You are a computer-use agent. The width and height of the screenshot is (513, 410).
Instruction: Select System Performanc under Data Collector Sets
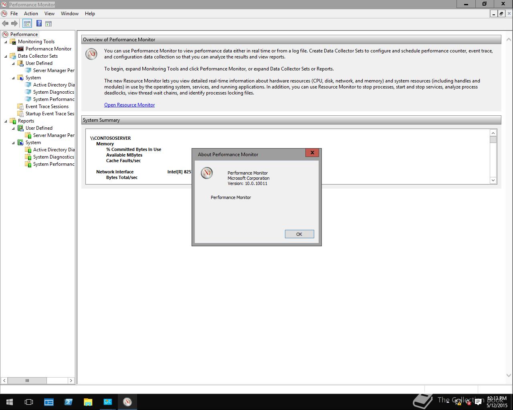pyautogui.click(x=54, y=99)
